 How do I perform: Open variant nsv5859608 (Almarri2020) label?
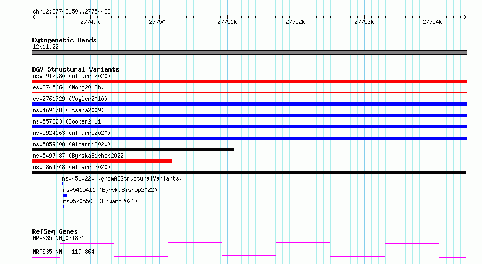click(71, 144)
